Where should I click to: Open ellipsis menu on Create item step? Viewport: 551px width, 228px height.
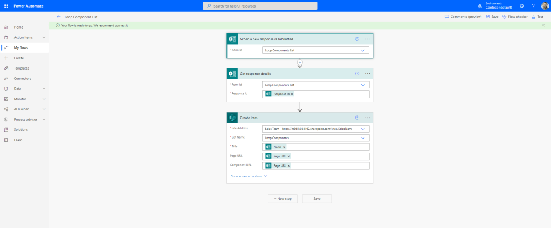(x=367, y=117)
